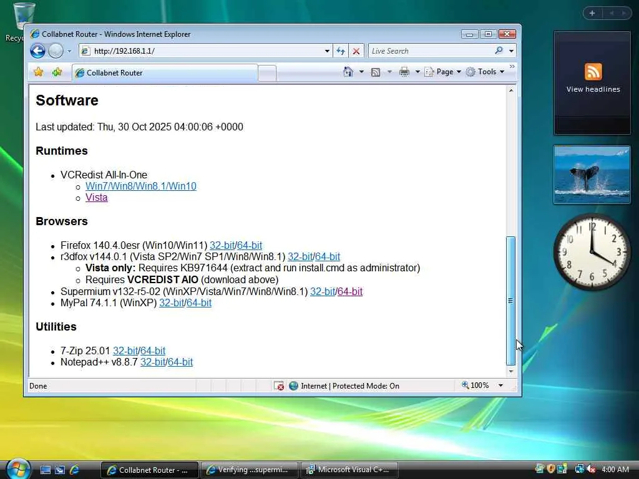Screen dimensions: 639x479
Task: Click the security shield tray icon
Action: (x=551, y=469)
